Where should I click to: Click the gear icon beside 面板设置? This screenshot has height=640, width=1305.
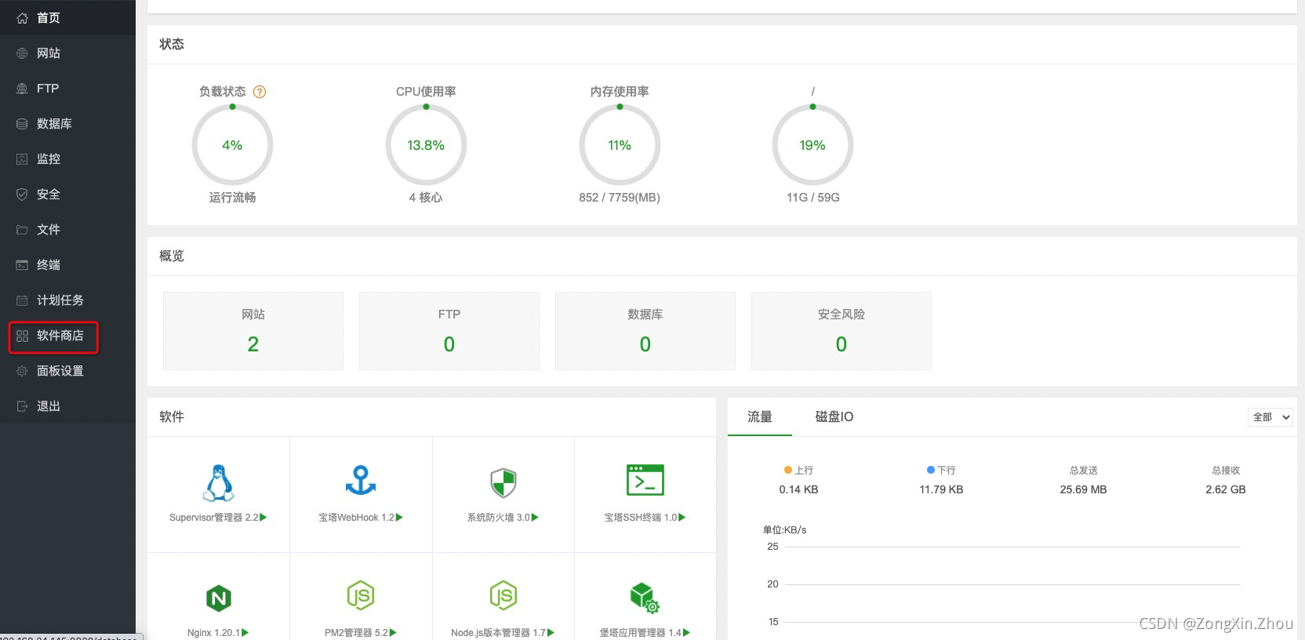coord(22,371)
